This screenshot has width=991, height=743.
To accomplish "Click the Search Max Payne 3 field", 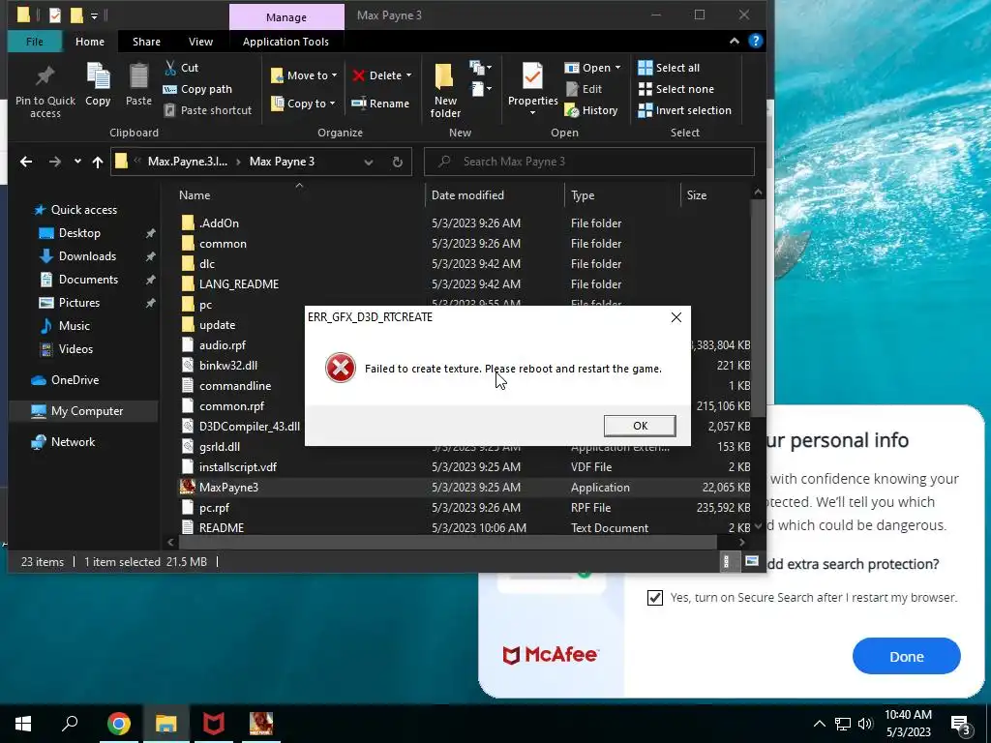I will 589,162.
